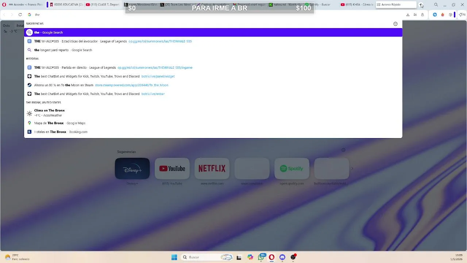Open botrix.live/panel/widget history entry
The width and height of the screenshot is (467, 263).
(x=213, y=76)
